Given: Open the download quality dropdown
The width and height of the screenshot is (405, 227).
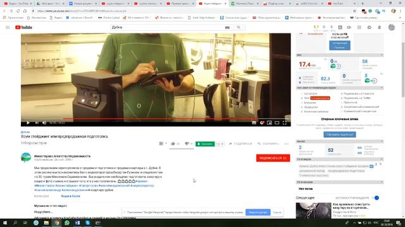Looking at the screenshot, I should (x=220, y=144).
